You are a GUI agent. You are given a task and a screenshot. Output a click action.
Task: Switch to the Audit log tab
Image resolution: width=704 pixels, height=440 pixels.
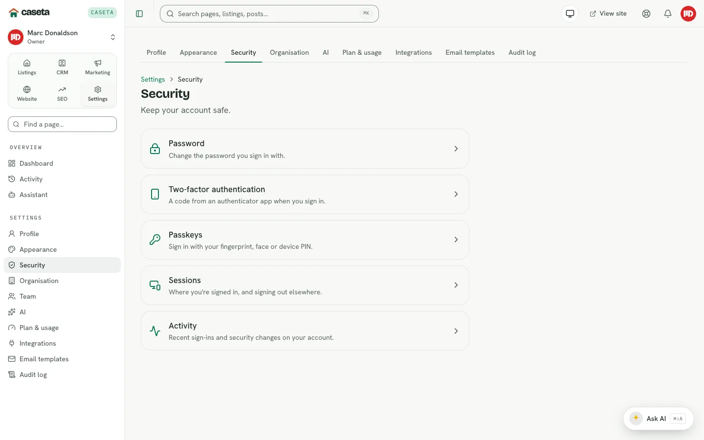[522, 52]
